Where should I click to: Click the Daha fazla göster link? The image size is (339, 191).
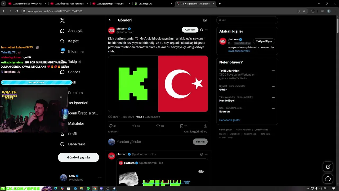point(230,120)
